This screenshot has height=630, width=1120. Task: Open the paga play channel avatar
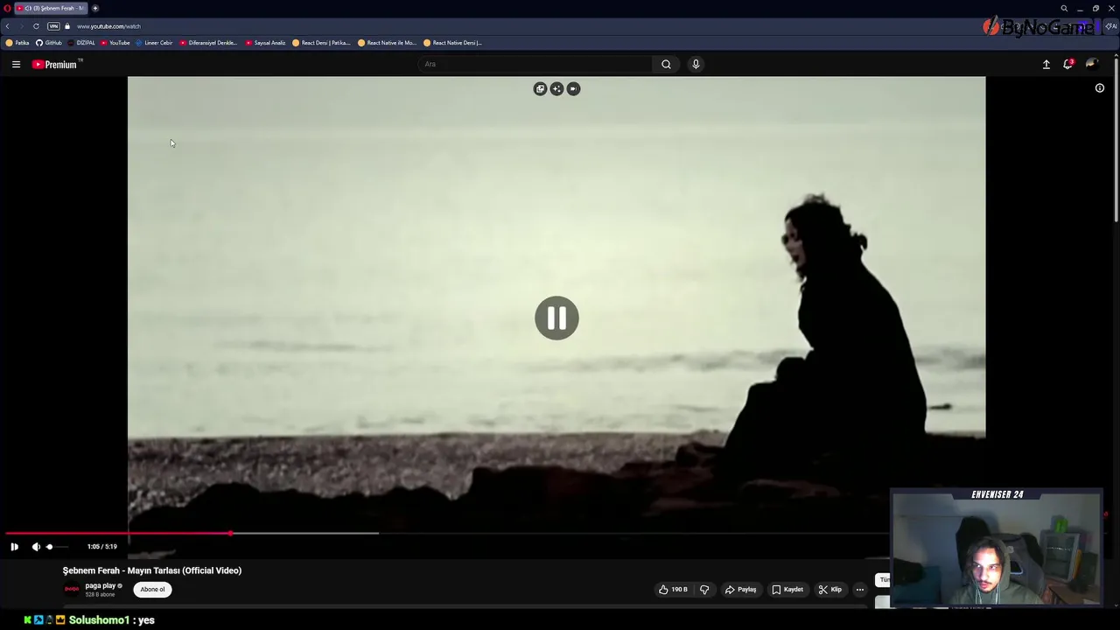(x=72, y=589)
